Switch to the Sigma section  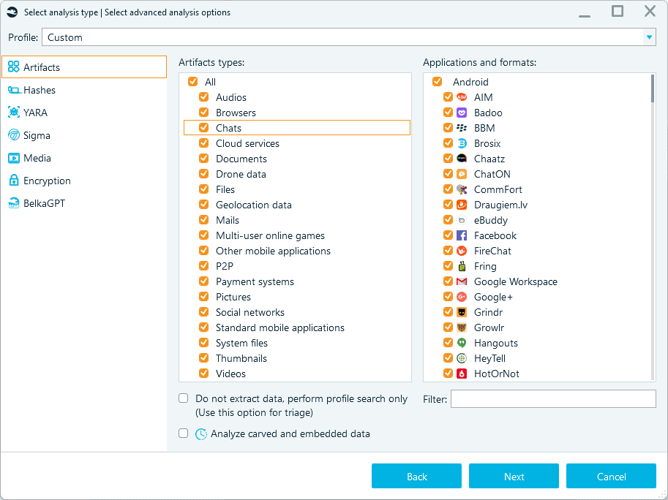pos(84,135)
